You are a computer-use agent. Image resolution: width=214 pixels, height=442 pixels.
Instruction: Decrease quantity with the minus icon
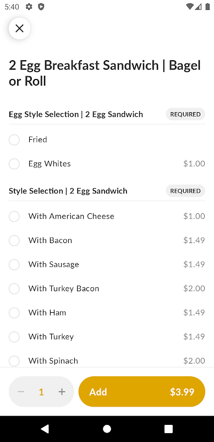[21, 392]
